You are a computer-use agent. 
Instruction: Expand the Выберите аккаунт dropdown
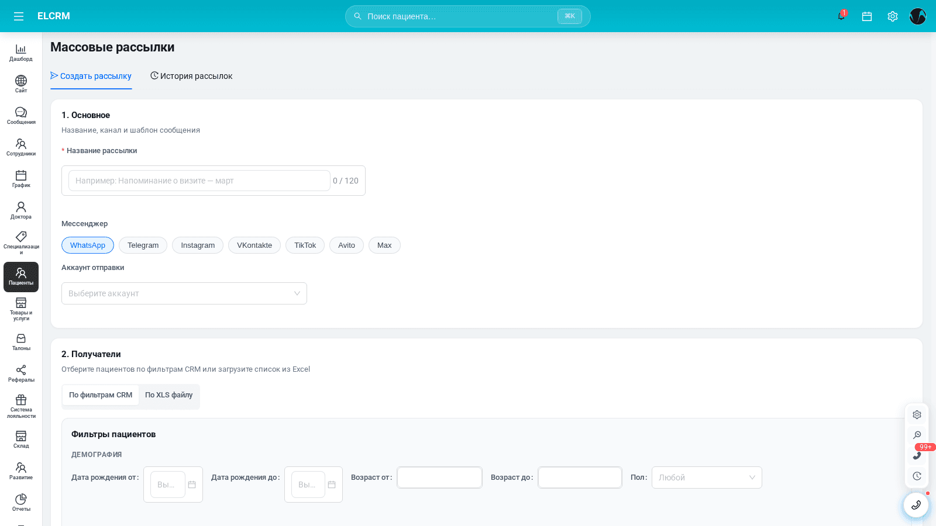tap(184, 293)
